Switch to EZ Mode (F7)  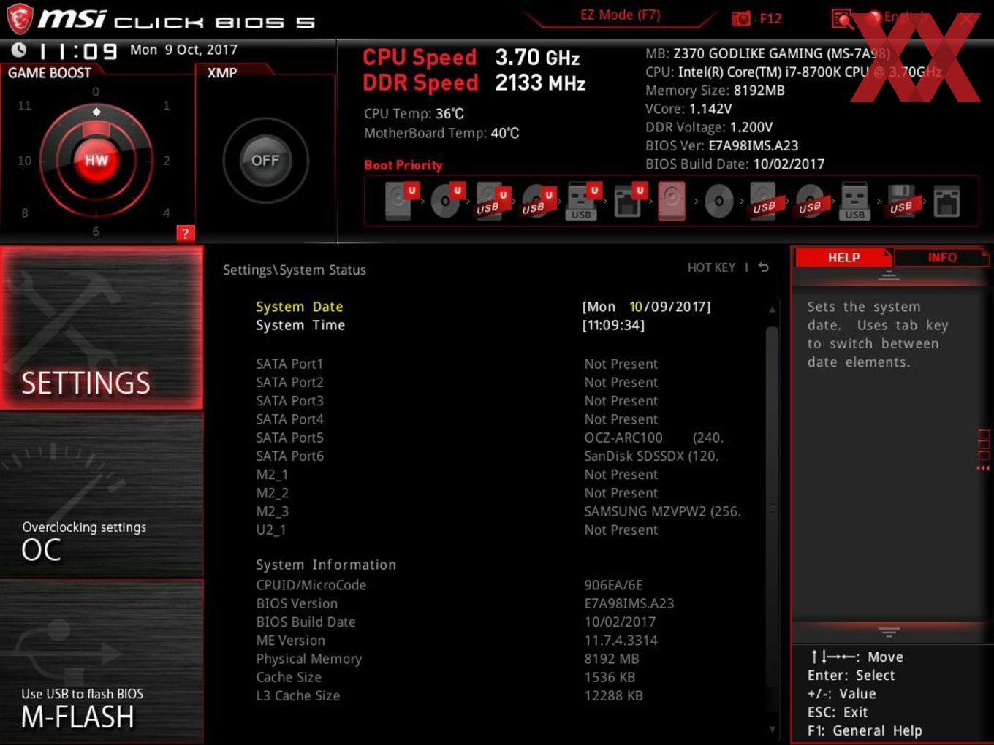coord(620,15)
